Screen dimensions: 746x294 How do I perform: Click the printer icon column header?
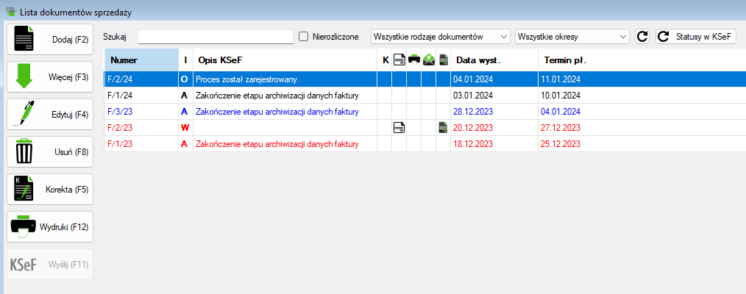pos(413,60)
